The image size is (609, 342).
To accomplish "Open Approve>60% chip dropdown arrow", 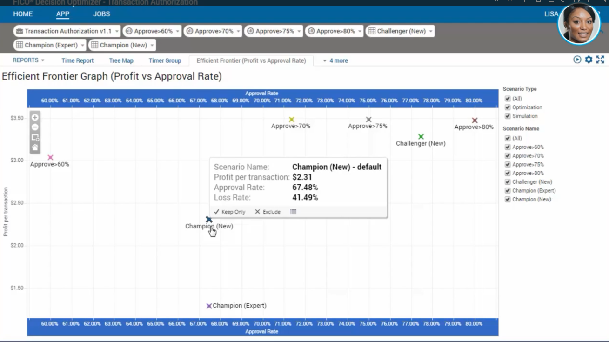I will [178, 32].
